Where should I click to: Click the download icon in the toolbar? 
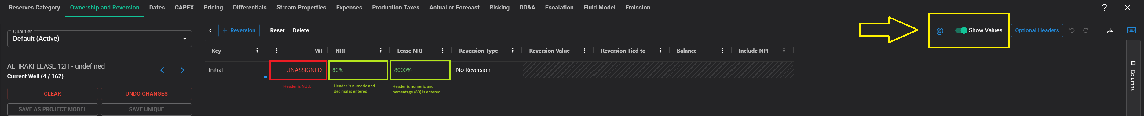1110,30
